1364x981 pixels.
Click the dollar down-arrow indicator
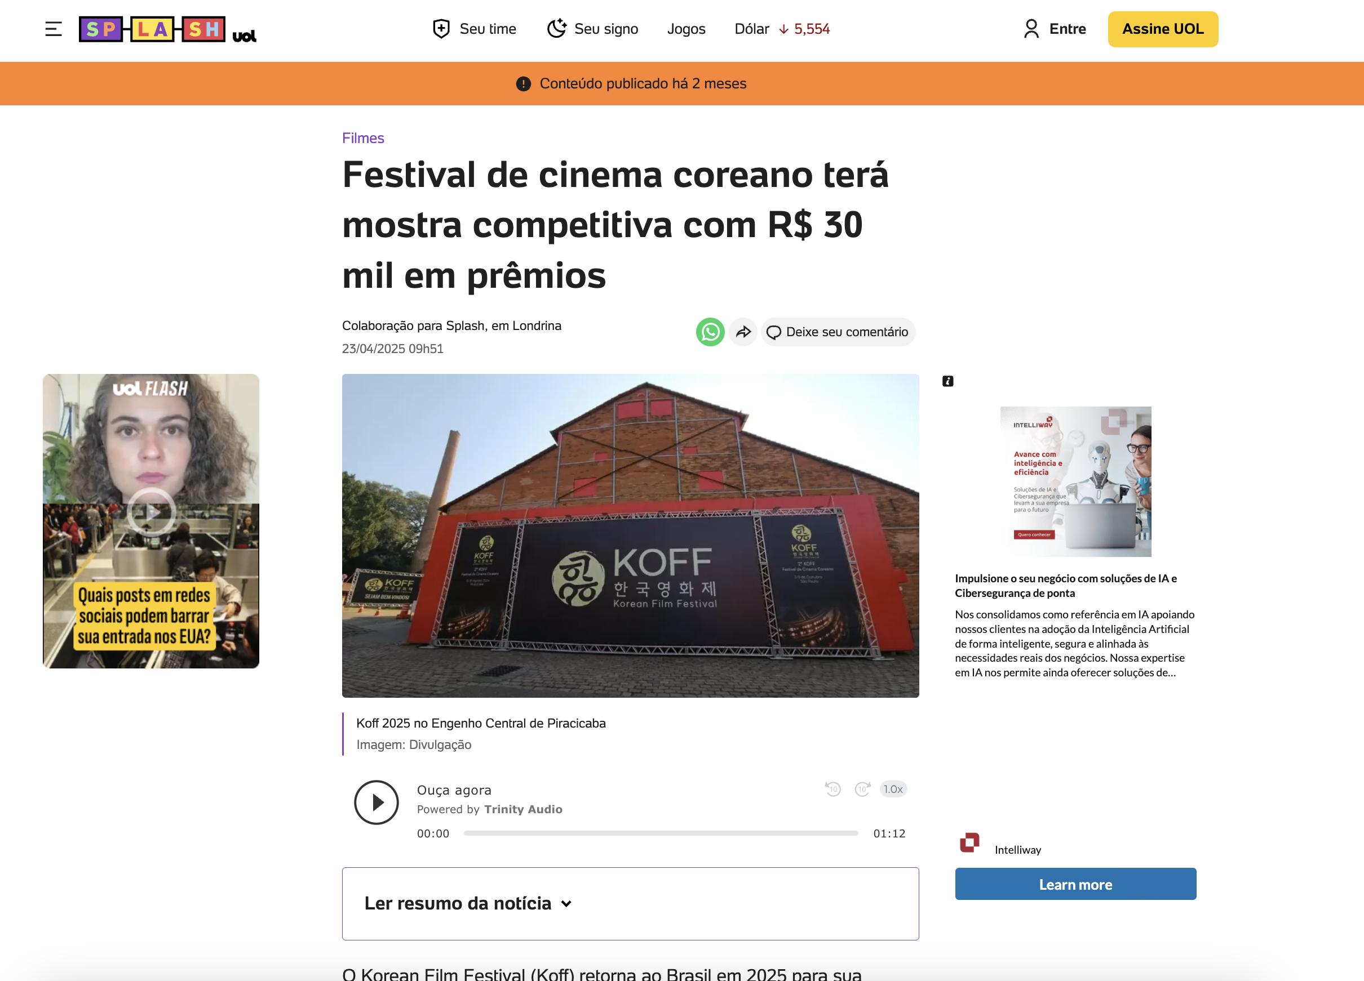point(783,29)
